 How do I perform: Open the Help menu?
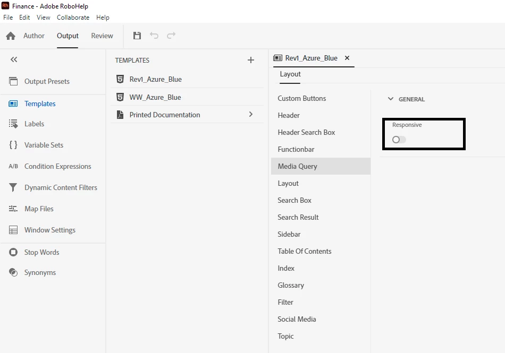(103, 18)
